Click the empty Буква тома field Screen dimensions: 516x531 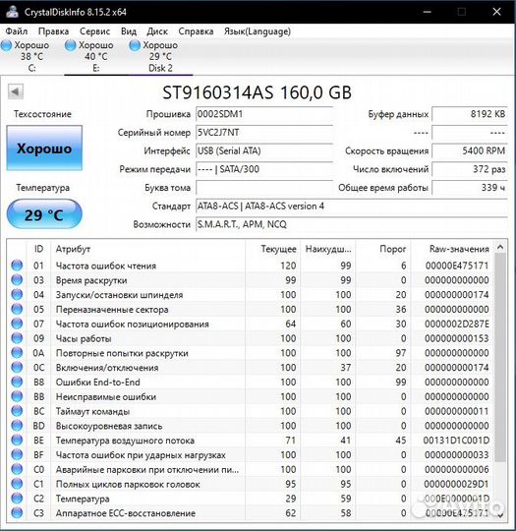(264, 188)
